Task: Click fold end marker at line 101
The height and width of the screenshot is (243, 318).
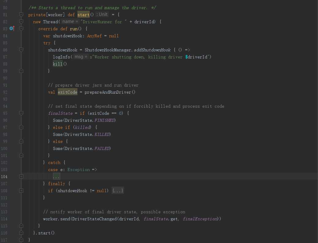Action: pyautogui.click(x=21, y=155)
